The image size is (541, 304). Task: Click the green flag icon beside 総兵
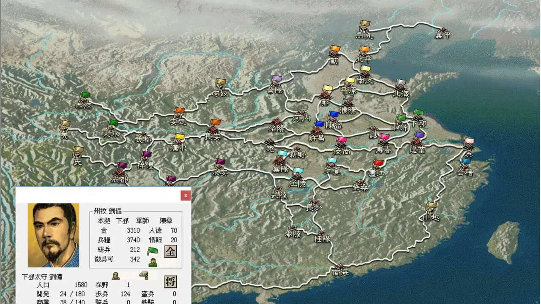tap(152, 251)
